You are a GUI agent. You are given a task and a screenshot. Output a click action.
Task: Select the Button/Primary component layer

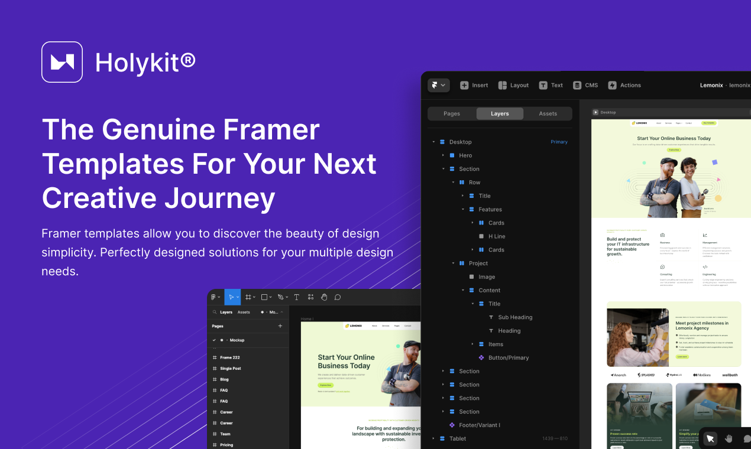click(509, 357)
